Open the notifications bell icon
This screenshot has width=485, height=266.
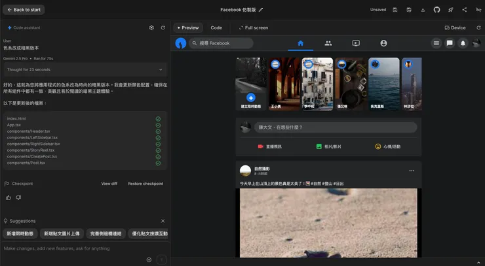pyautogui.click(x=463, y=43)
